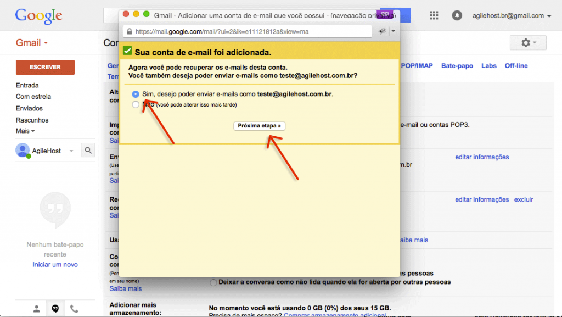This screenshot has height=317, width=562.
Task: Click the incognito icon in popup address bar
Action: point(383,31)
